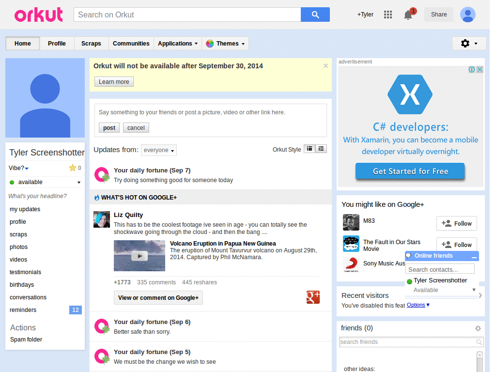Click the cancel button
This screenshot has width=496, height=372.
[x=136, y=128]
